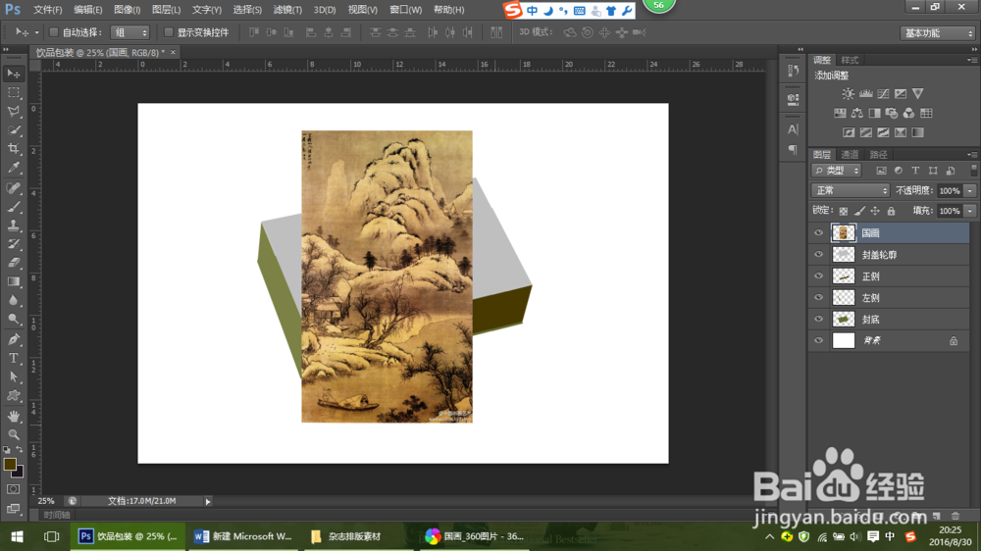Open the Move tool preset picker
The width and height of the screenshot is (981, 551).
coord(36,32)
